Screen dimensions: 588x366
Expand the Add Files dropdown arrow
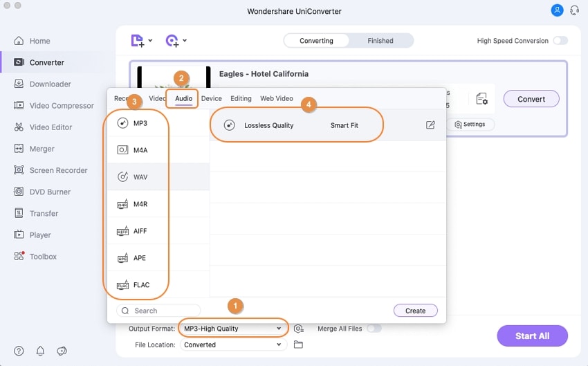[x=150, y=41]
